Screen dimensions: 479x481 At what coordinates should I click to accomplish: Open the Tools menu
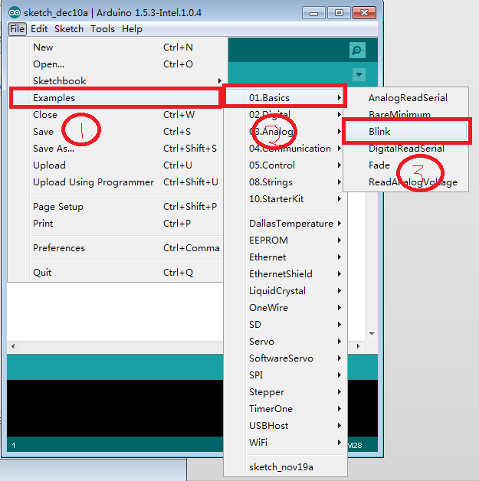coord(103,29)
